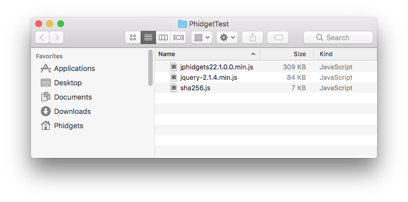The height and width of the screenshot is (202, 408).
Task: Close the PhidgetTest window
Action: [x=39, y=24]
